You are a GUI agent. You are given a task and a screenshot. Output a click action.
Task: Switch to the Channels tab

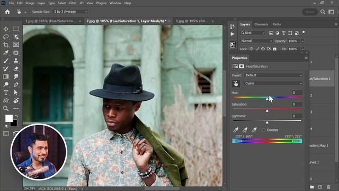[261, 24]
